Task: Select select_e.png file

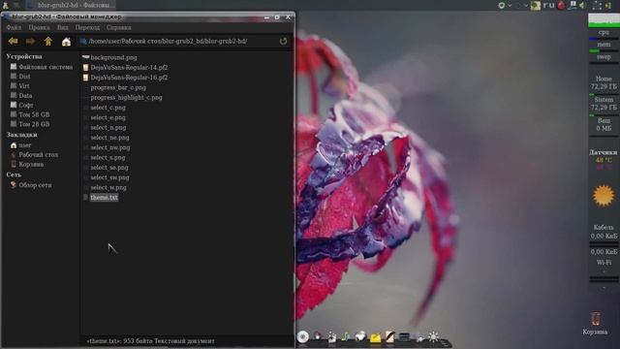Action: [108, 117]
